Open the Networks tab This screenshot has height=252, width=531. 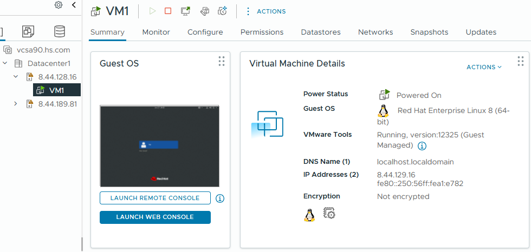pos(375,32)
